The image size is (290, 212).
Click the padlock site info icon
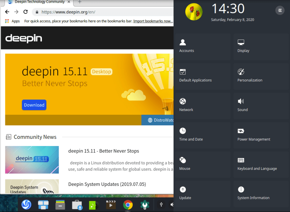pos(37,12)
